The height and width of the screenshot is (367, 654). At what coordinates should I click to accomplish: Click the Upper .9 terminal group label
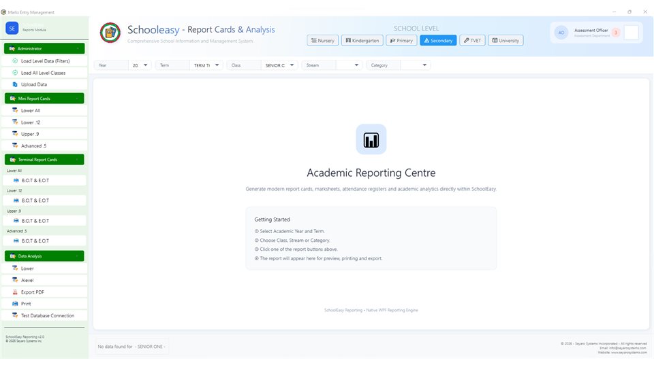pyautogui.click(x=14, y=211)
